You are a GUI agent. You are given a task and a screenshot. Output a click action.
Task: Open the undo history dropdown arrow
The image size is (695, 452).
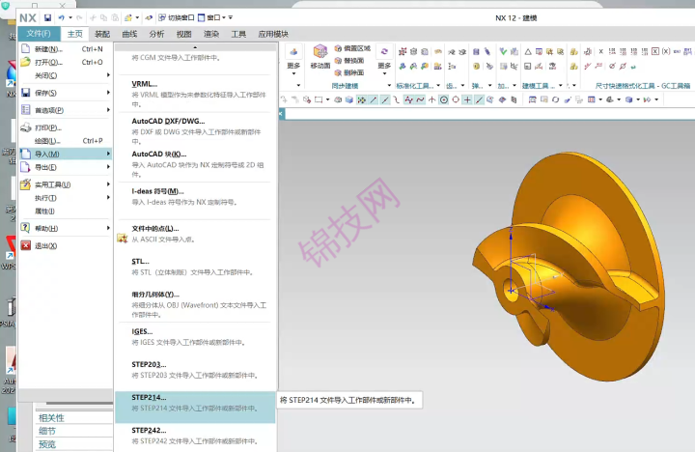coord(70,17)
